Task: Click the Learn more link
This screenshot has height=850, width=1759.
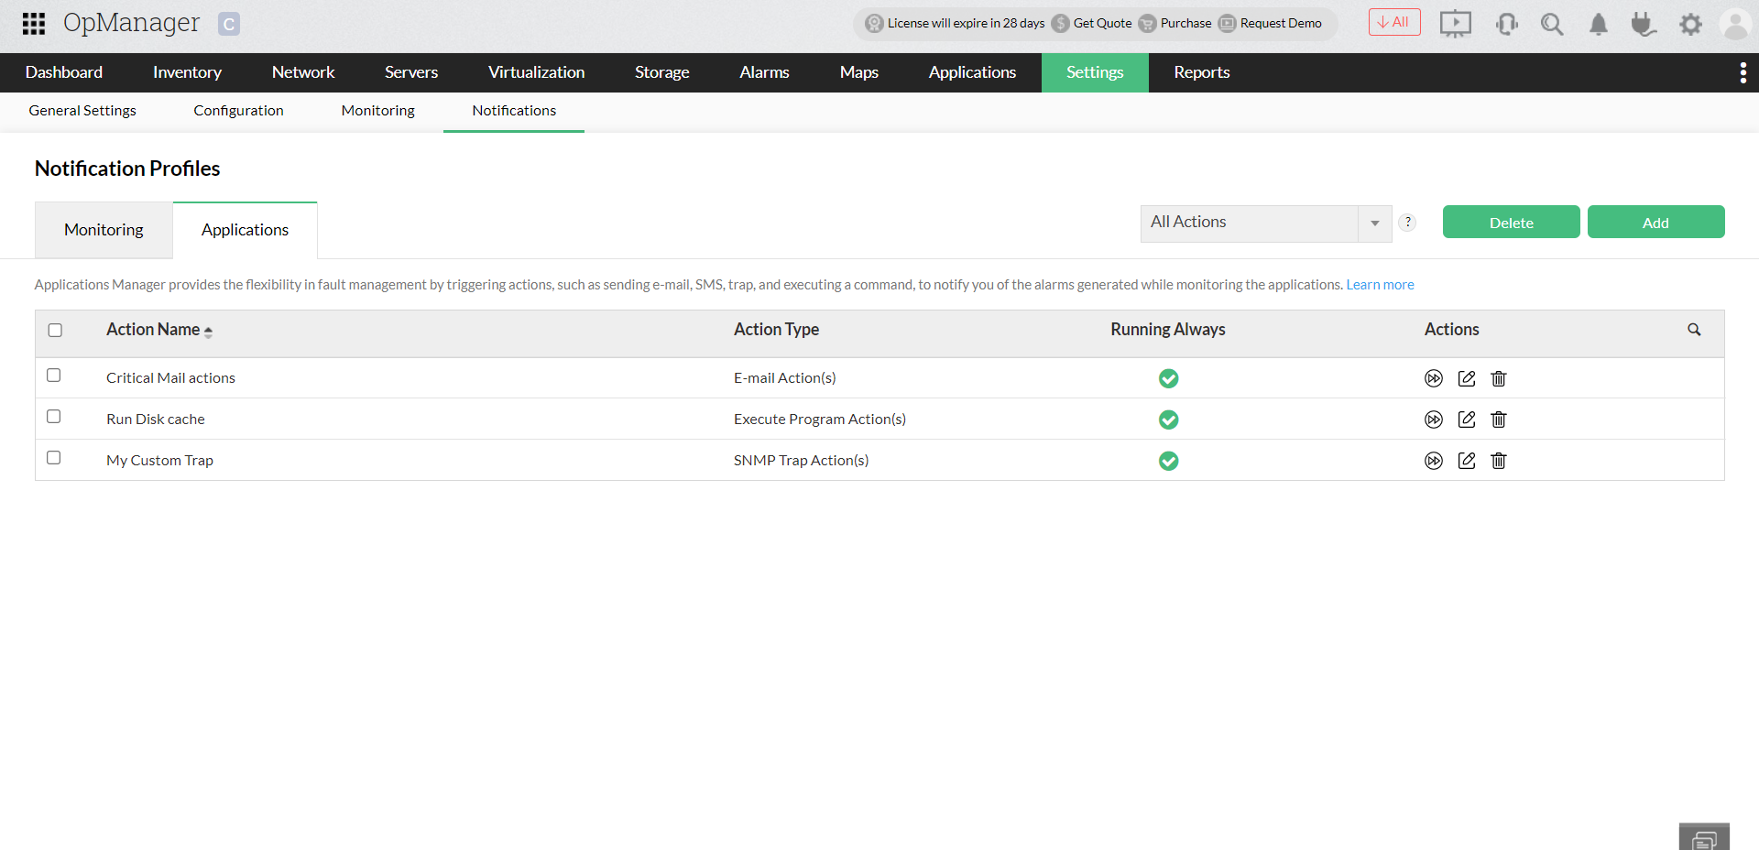Action: coord(1379,284)
